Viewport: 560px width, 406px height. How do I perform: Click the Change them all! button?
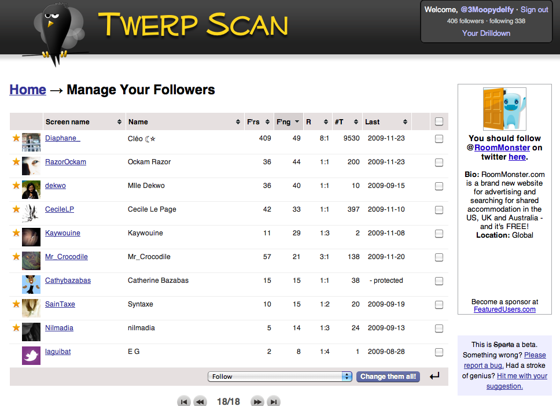point(388,377)
